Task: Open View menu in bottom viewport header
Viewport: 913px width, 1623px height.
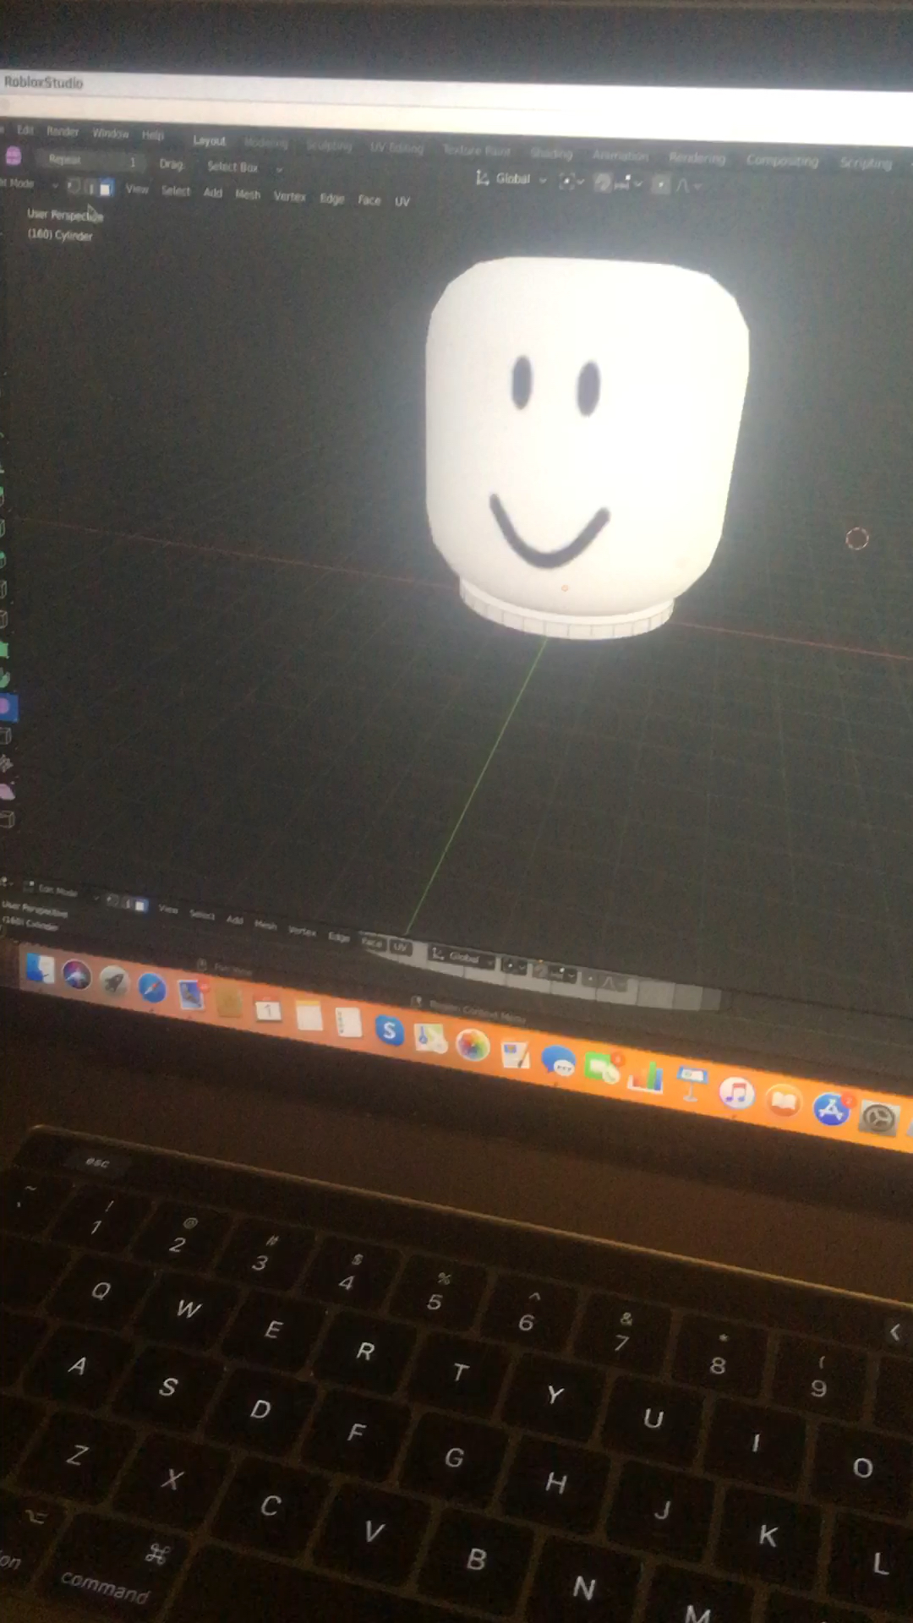Action: (168, 909)
